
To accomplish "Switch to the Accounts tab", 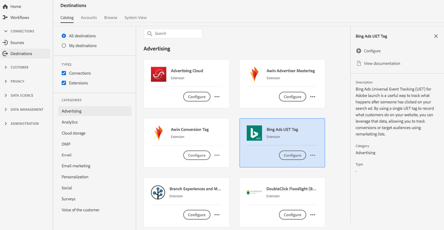I will coord(89,17).
